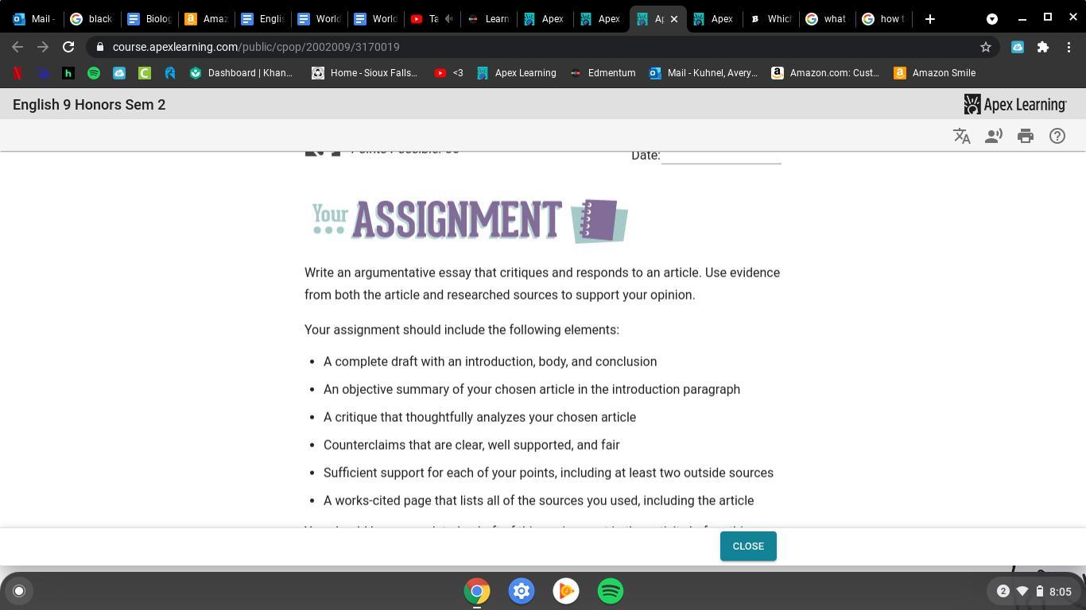Open the green C bookmark icon
Viewport: 1086px width, 610px height.
pyautogui.click(x=145, y=73)
